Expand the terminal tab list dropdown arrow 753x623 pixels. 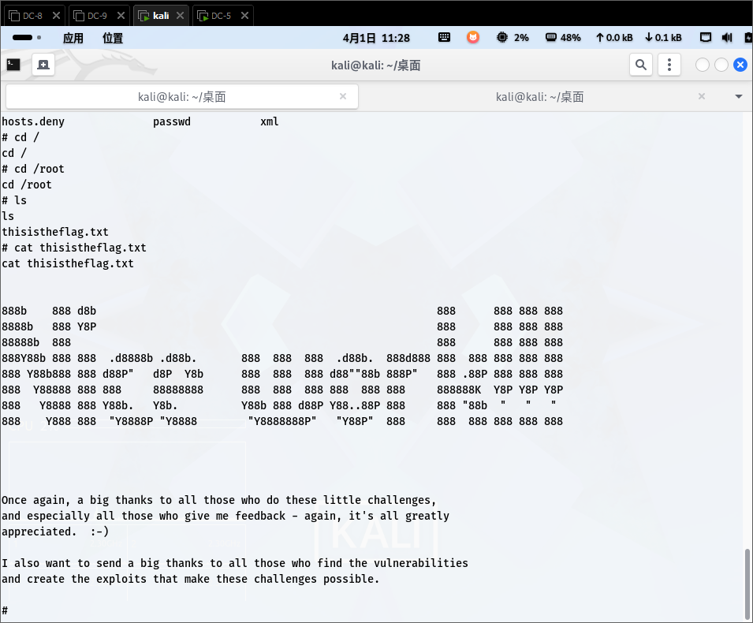[x=739, y=96]
